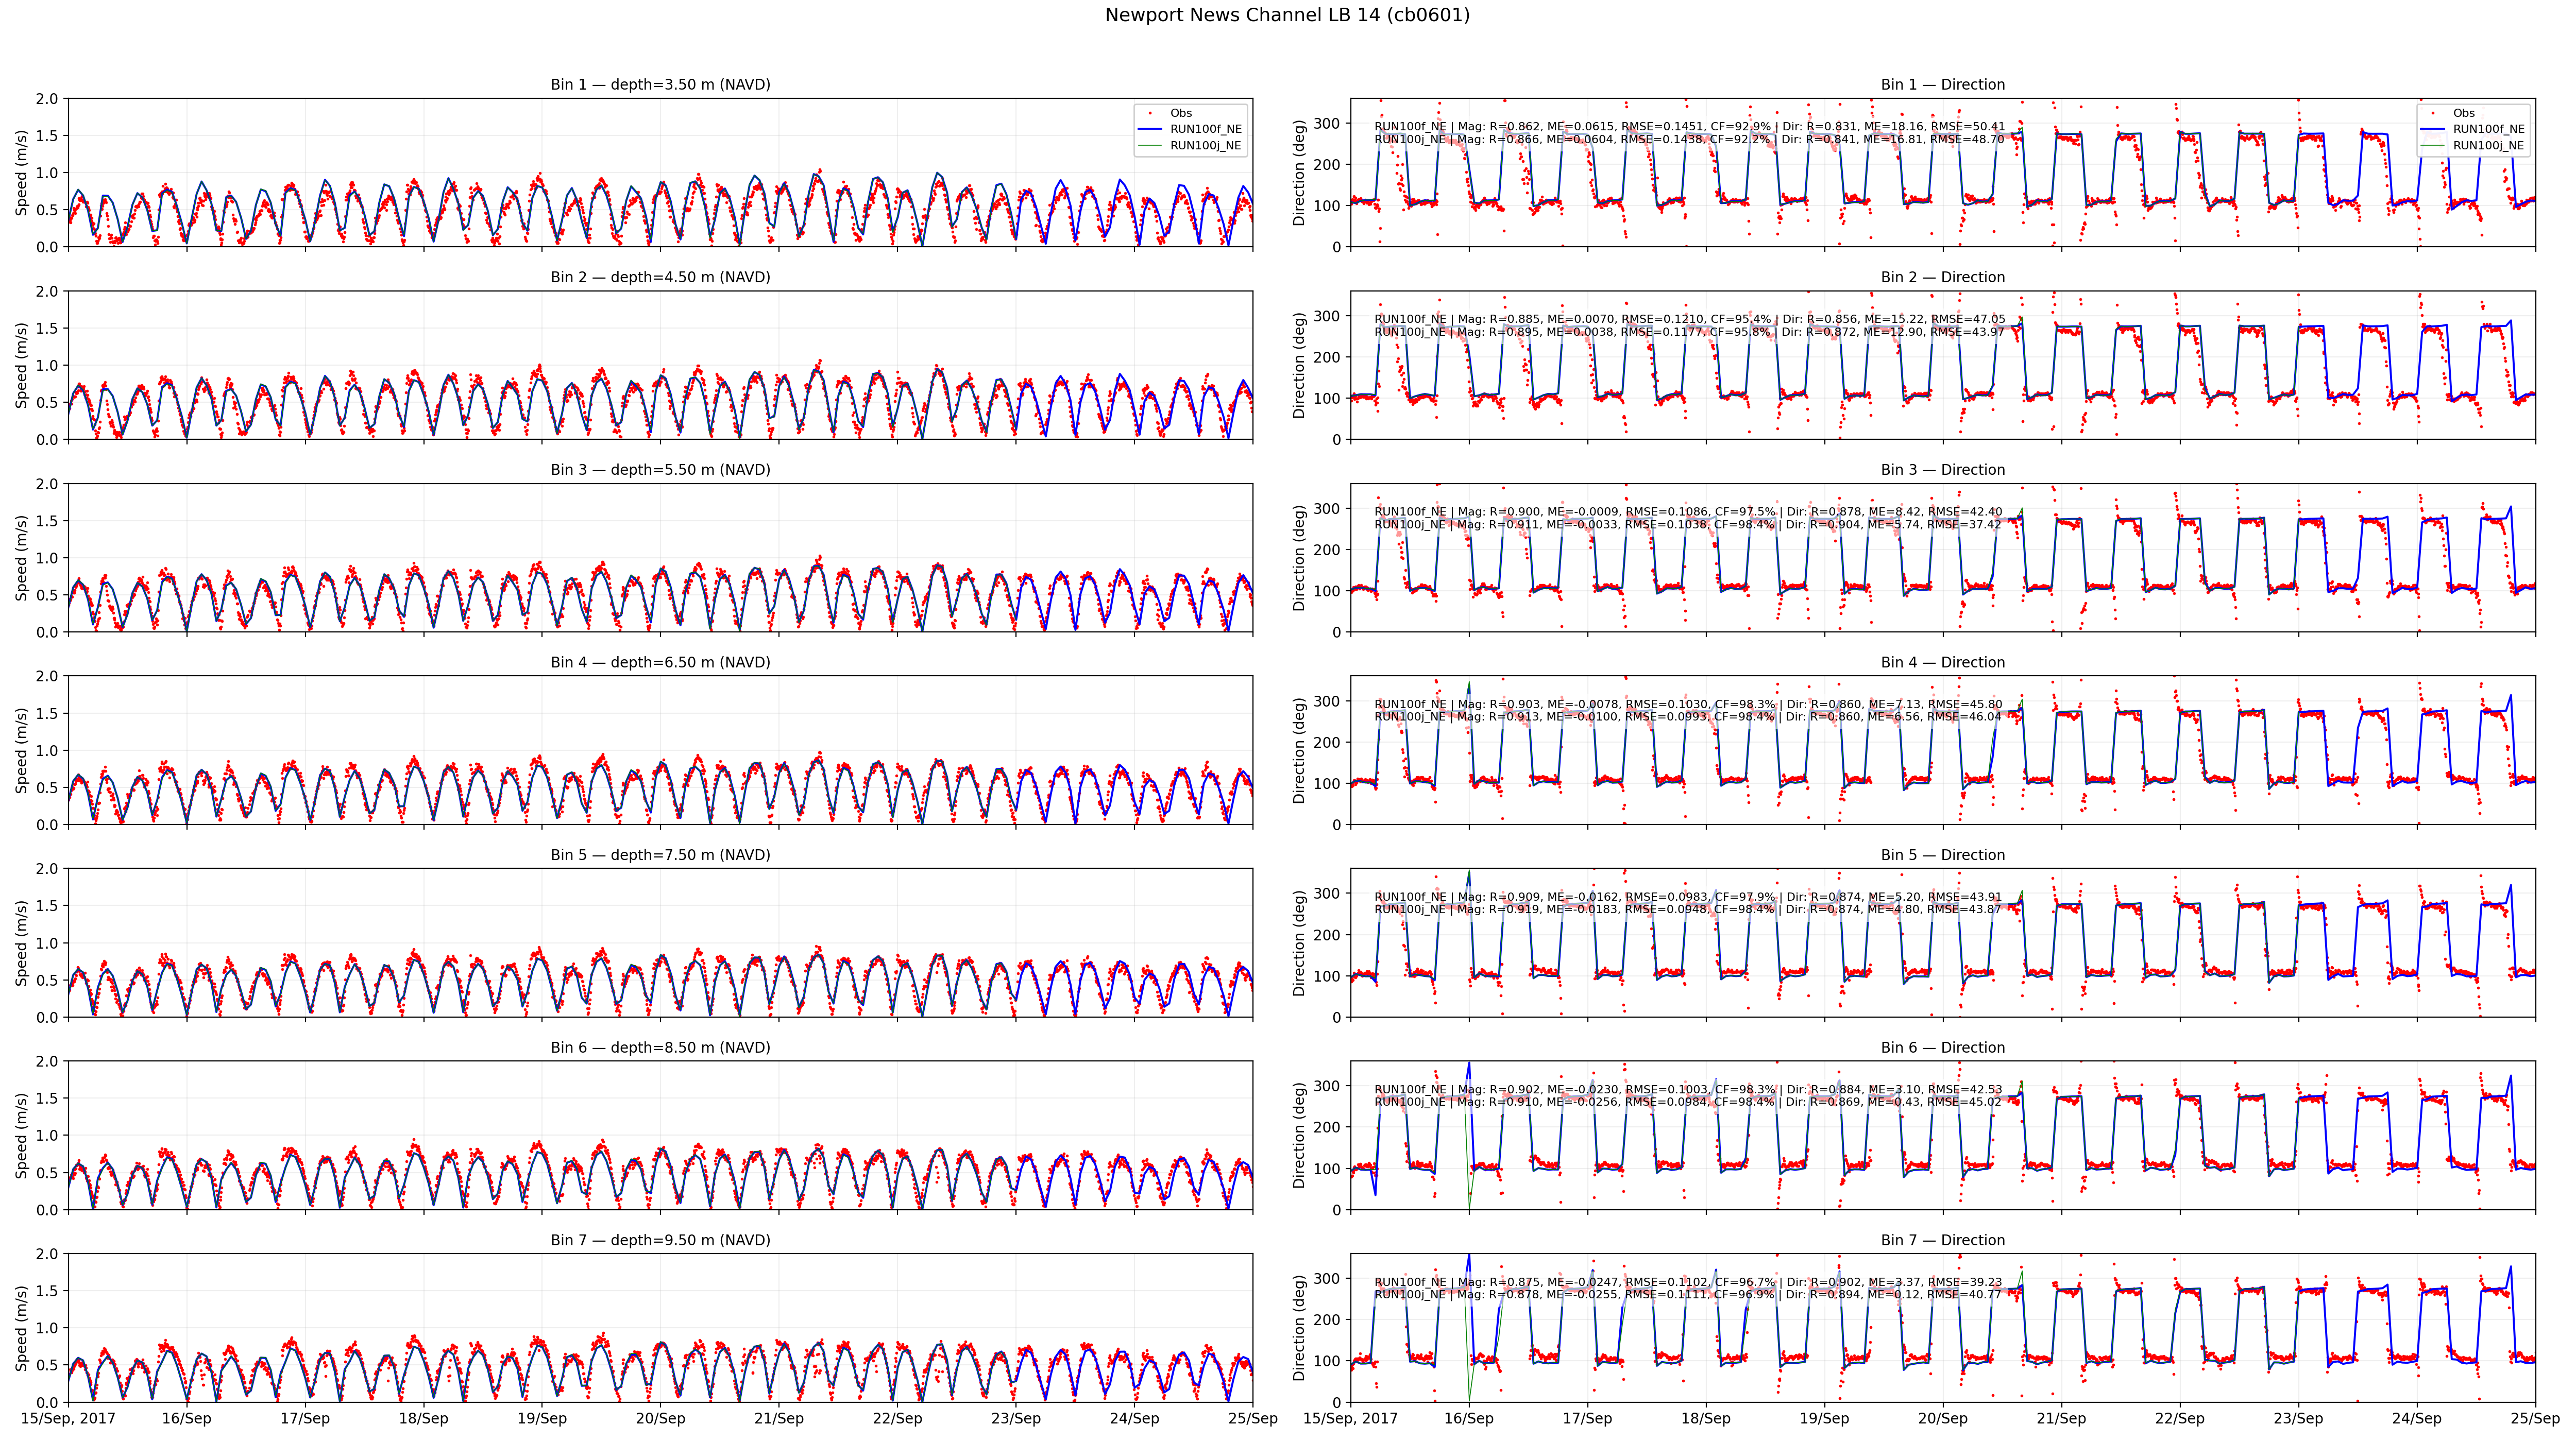Viewport: 2576px width, 1442px height.
Task: Click the 'Speed (m/s)' axis label of Bin 7
Action: [x=21, y=1328]
